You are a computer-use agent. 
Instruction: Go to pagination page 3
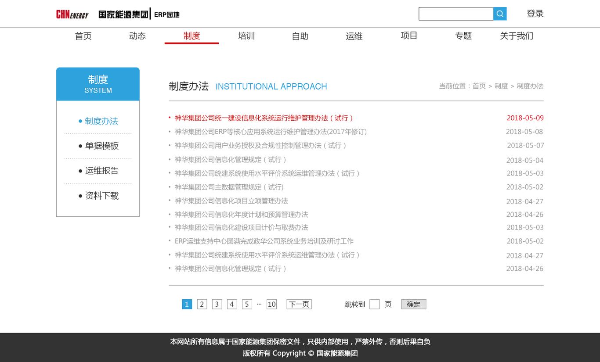(217, 304)
